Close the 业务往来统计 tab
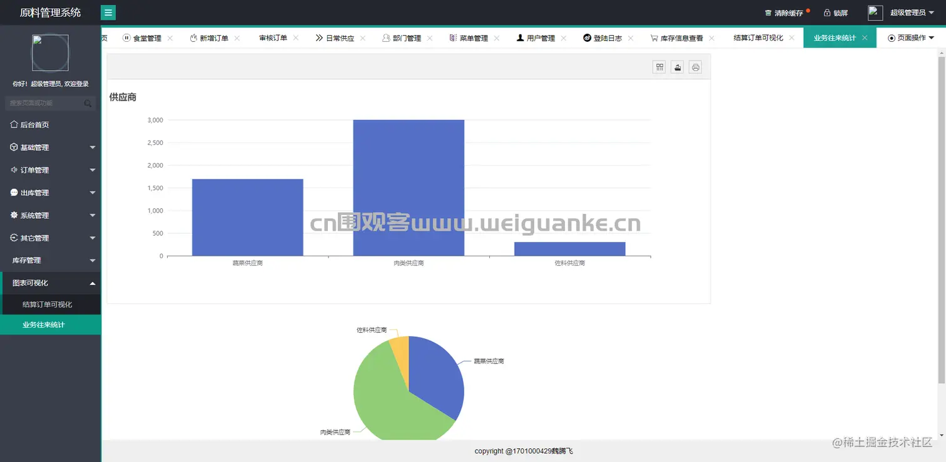 865,38
